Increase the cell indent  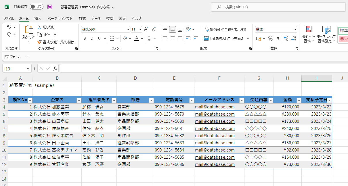(x=196, y=39)
